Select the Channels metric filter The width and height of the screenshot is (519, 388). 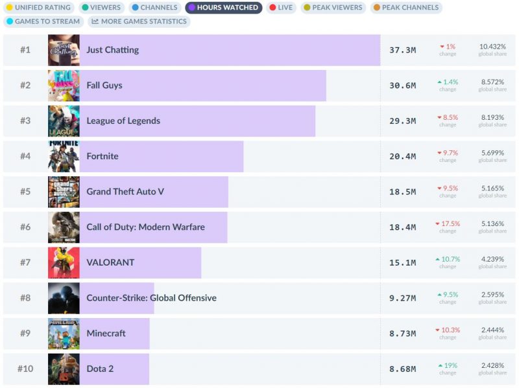[154, 8]
